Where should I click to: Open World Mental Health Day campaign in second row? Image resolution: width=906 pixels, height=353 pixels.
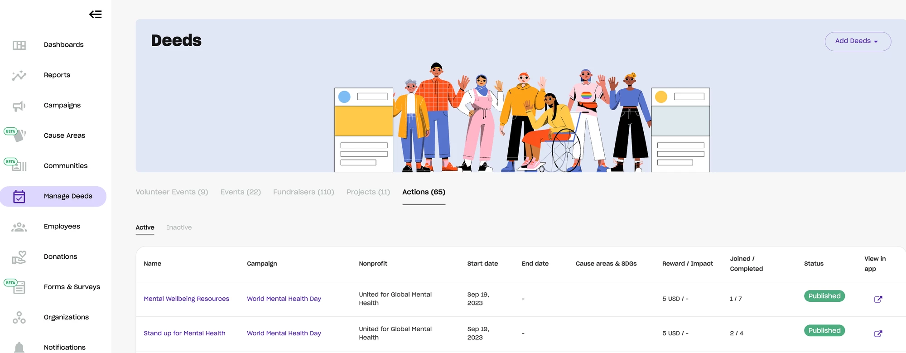(x=284, y=333)
